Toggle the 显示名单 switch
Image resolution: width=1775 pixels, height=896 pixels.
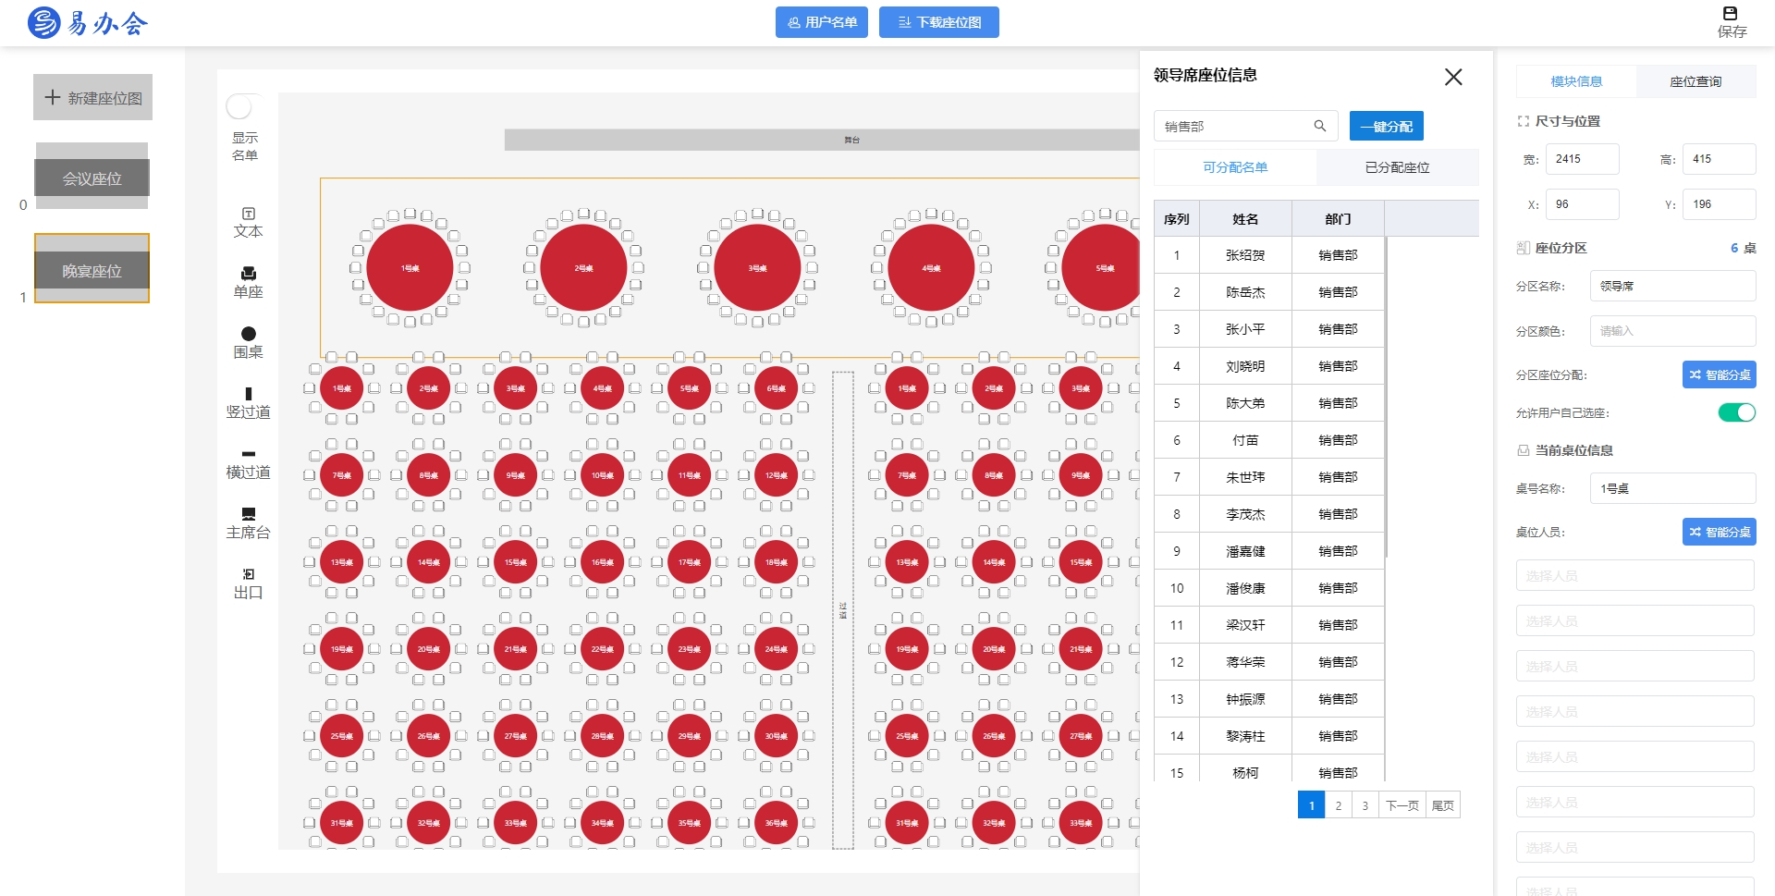click(244, 106)
